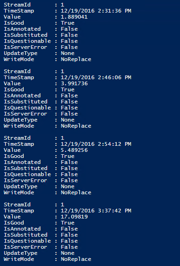The image size is (180, 266).
Task: Click the first StreamId label
Action: coord(17,5)
